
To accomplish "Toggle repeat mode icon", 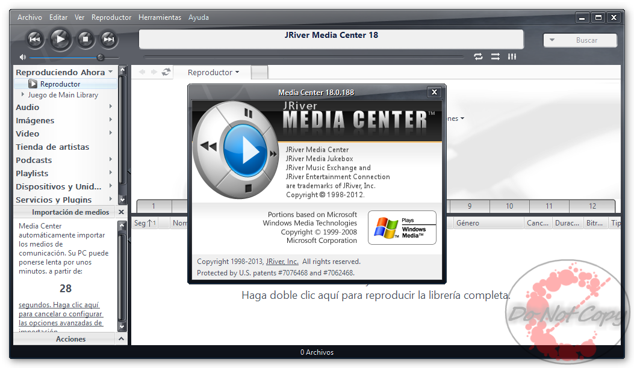I will 478,57.
